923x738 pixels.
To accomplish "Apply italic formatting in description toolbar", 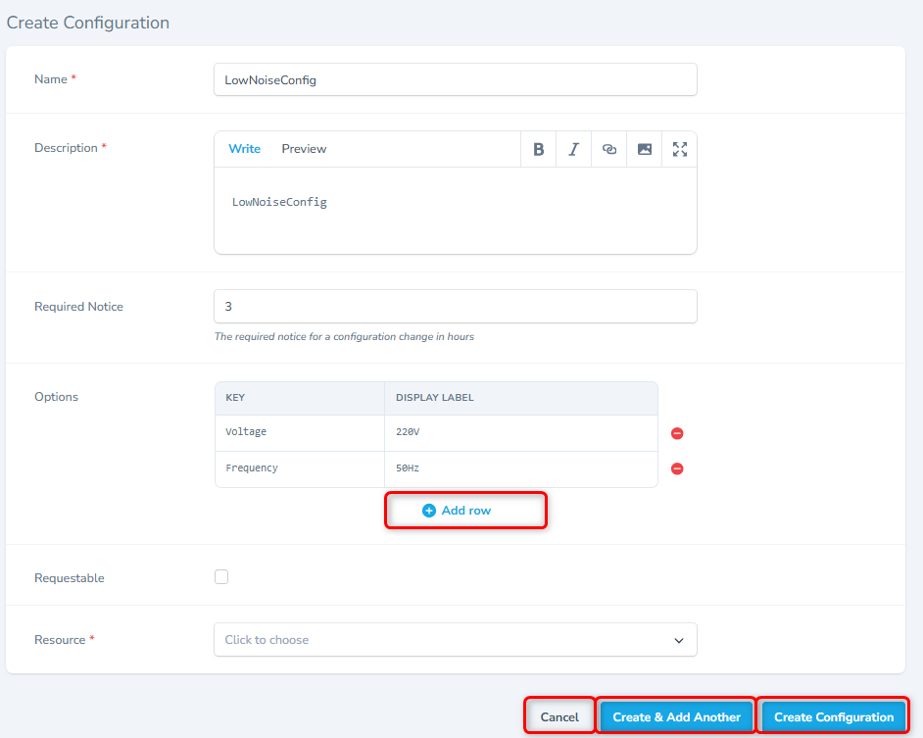I will click(573, 149).
